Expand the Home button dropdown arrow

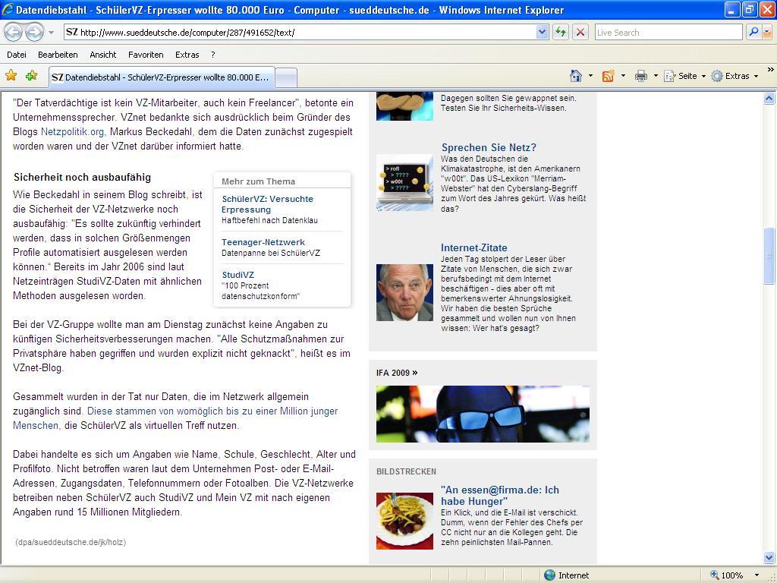[x=590, y=76]
